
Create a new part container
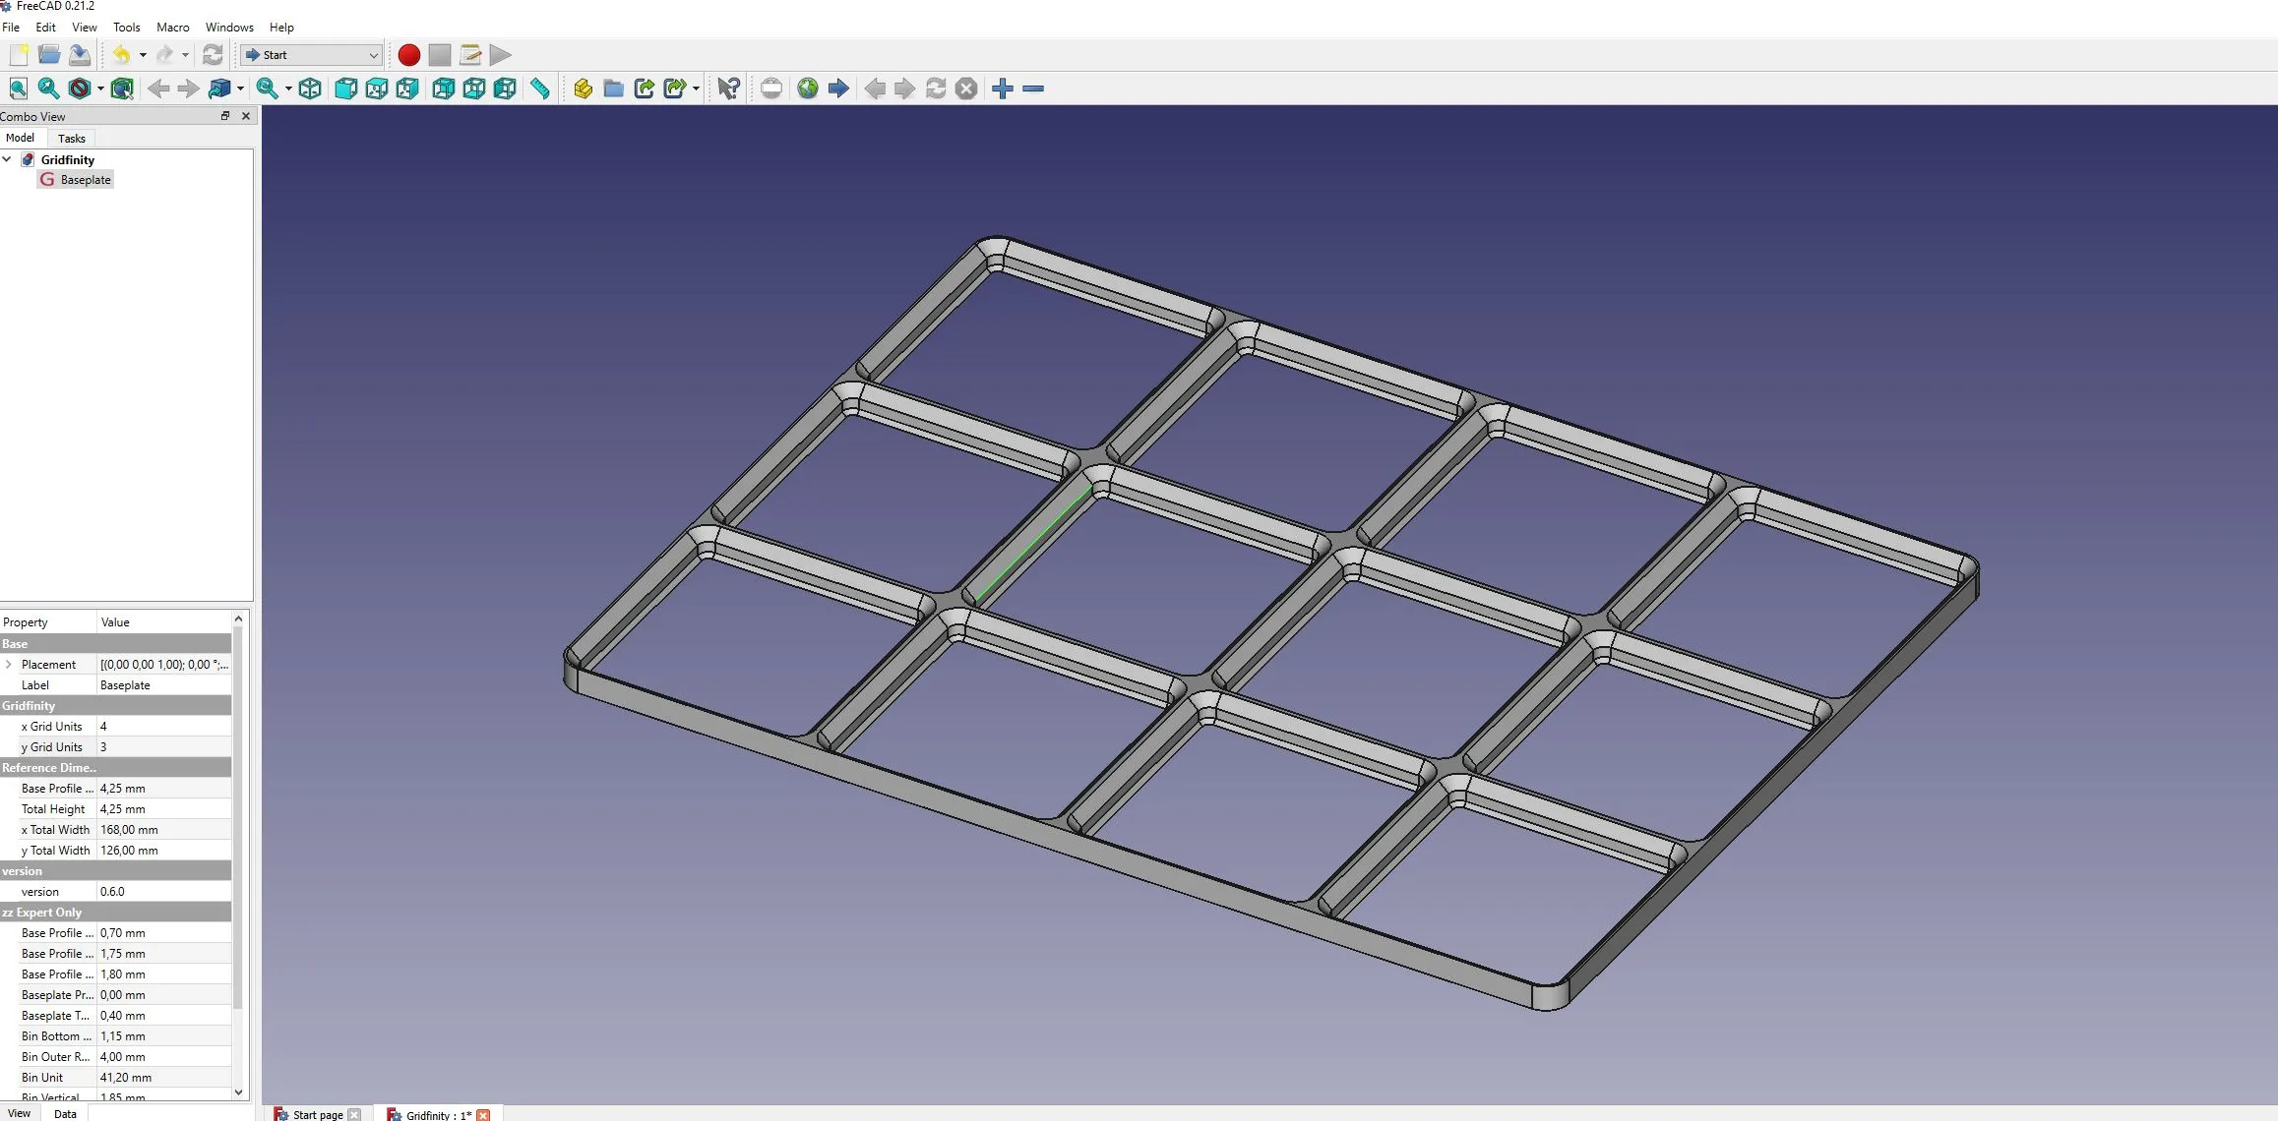click(582, 88)
